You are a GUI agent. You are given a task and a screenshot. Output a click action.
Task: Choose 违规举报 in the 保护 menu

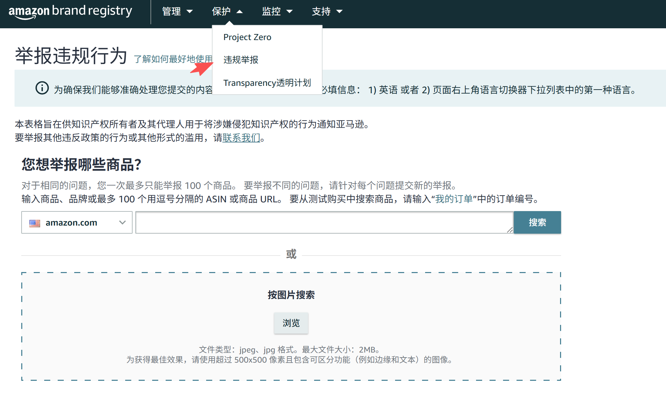click(x=241, y=60)
